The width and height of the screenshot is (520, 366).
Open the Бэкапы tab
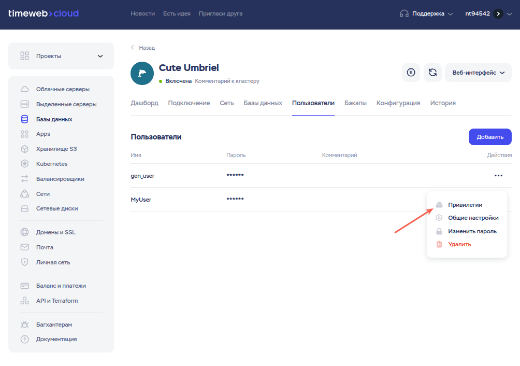coord(355,103)
